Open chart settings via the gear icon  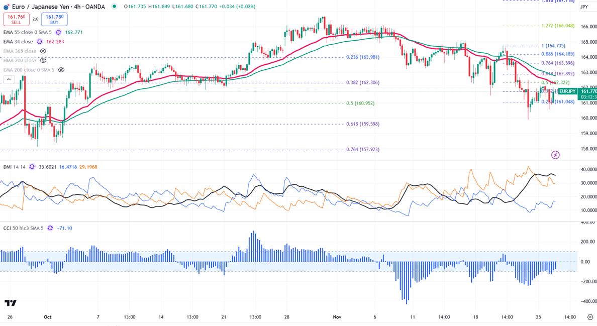click(590, 317)
